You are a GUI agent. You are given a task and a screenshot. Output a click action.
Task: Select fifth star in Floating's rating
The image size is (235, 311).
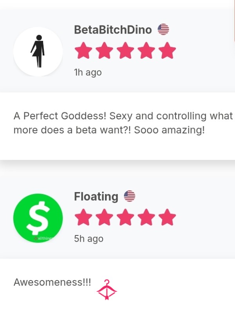click(x=167, y=217)
